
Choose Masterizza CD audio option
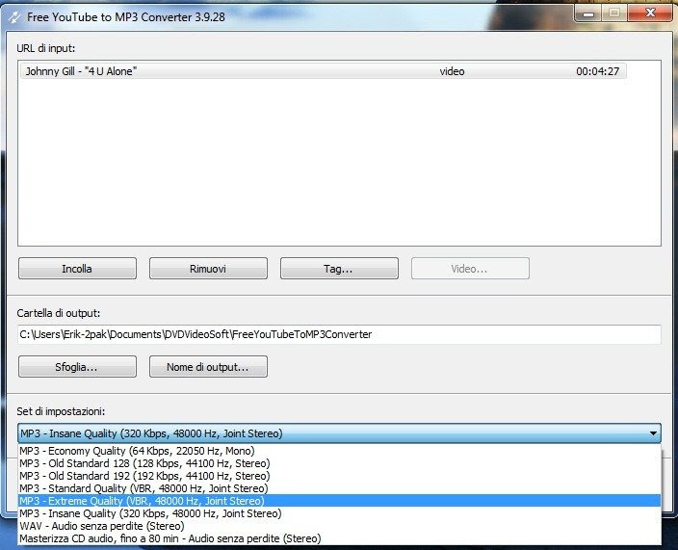[x=339, y=538]
